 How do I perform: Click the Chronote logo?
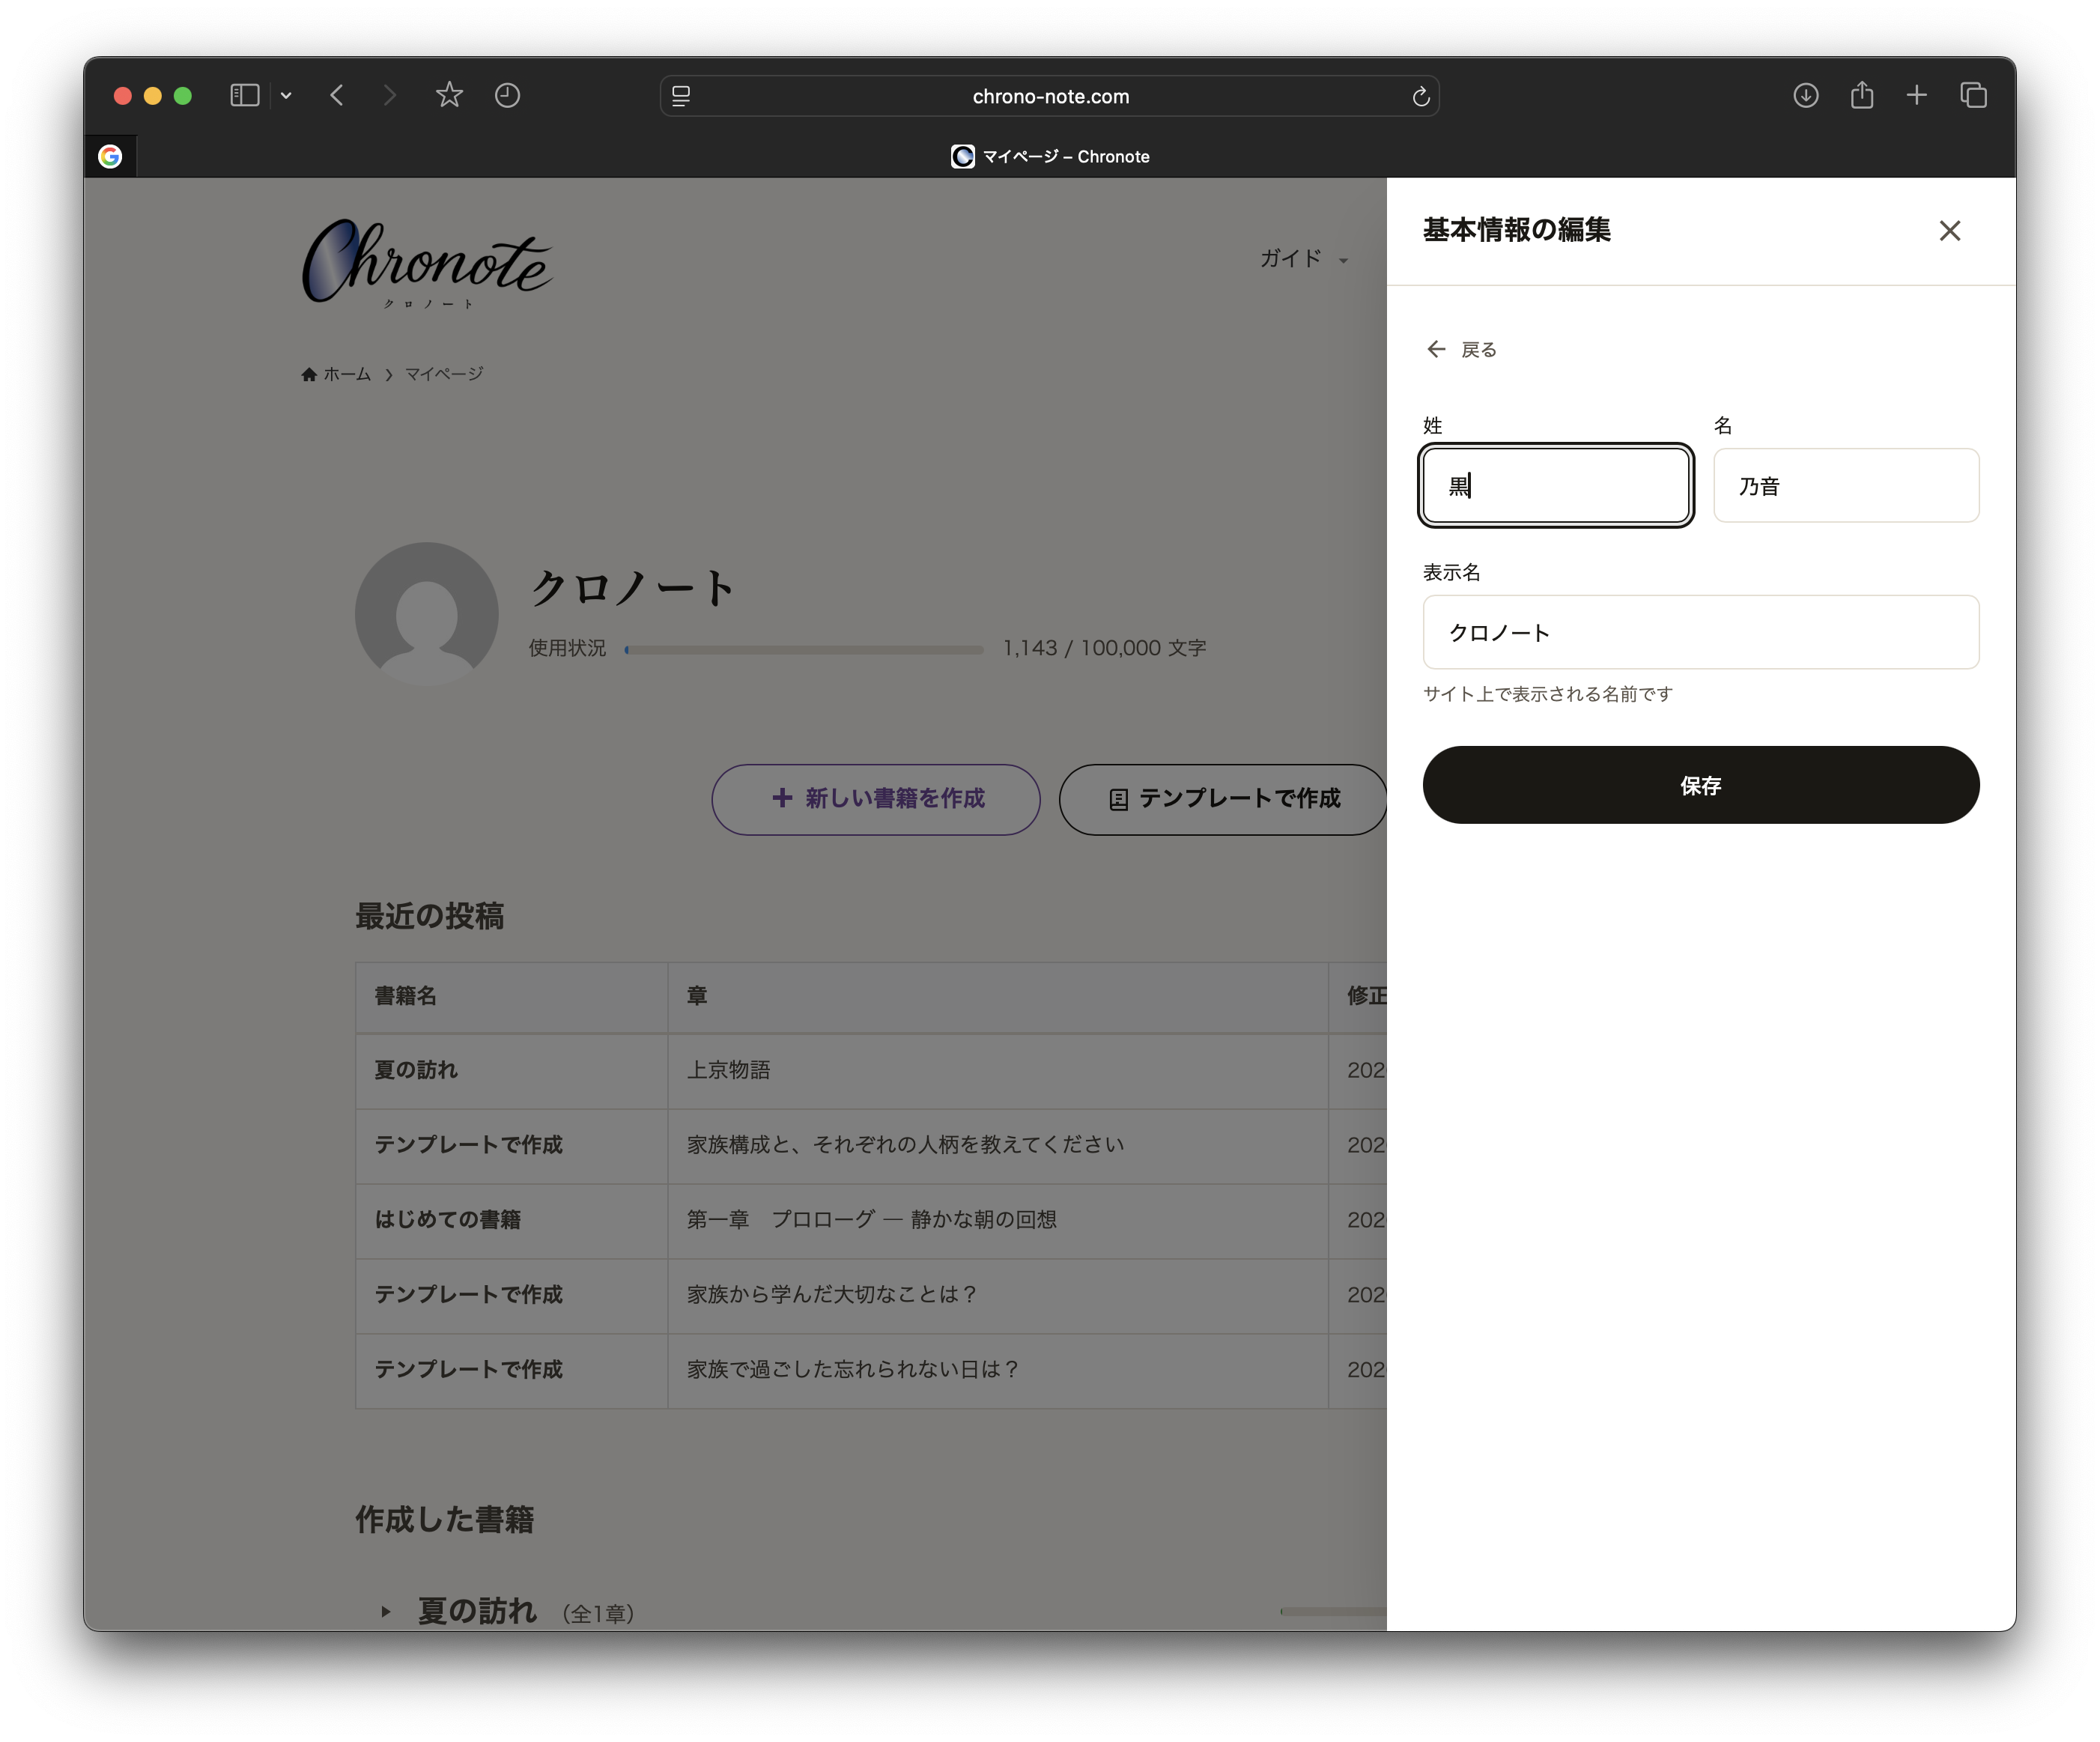(427, 263)
